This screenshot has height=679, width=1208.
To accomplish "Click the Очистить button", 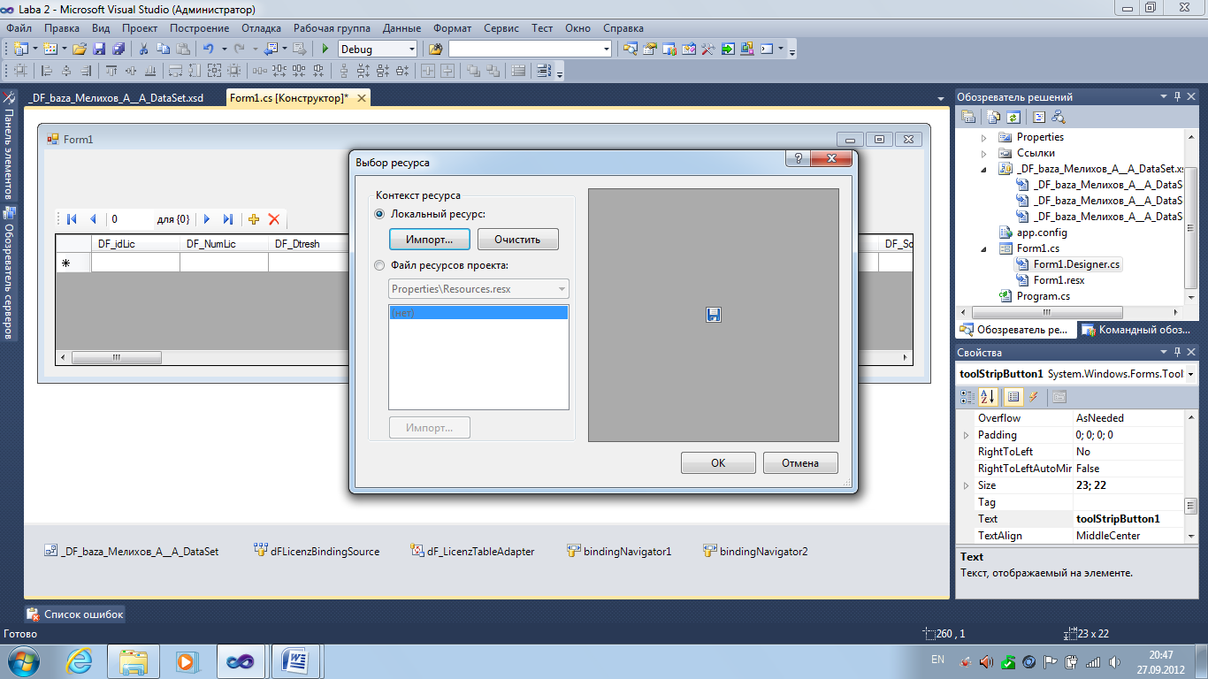I will pos(518,239).
